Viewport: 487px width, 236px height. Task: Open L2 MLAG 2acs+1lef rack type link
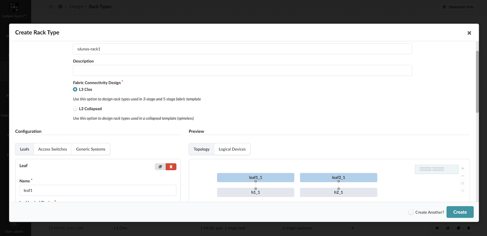pyautogui.click(x=66, y=228)
